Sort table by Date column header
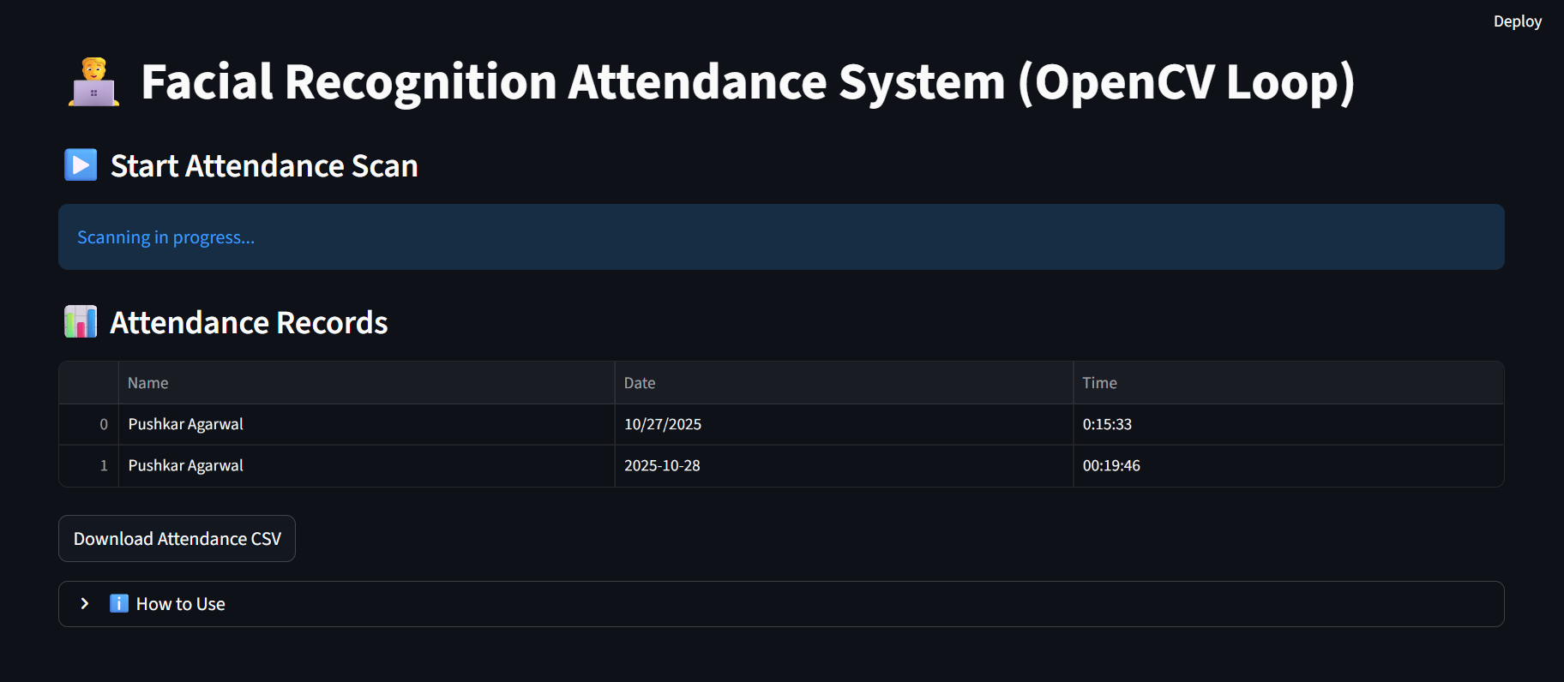 (640, 383)
